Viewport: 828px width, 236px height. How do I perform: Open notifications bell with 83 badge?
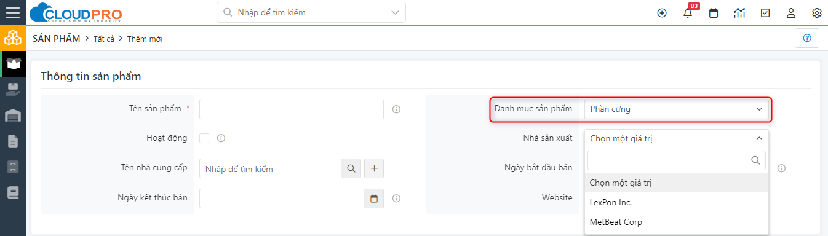[x=688, y=13]
